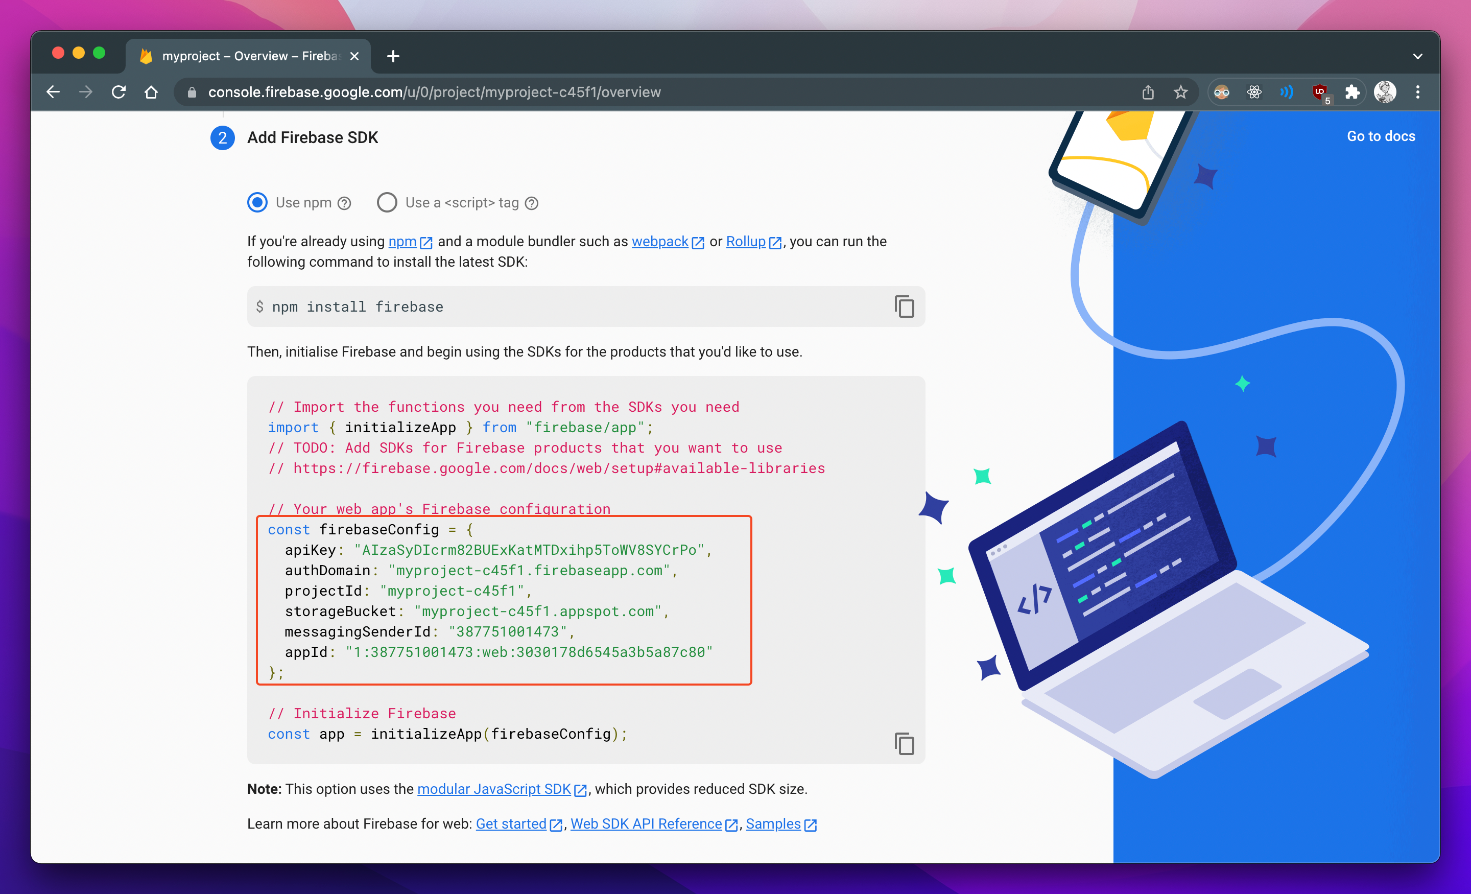Open the browser home page
The width and height of the screenshot is (1471, 894).
[151, 92]
